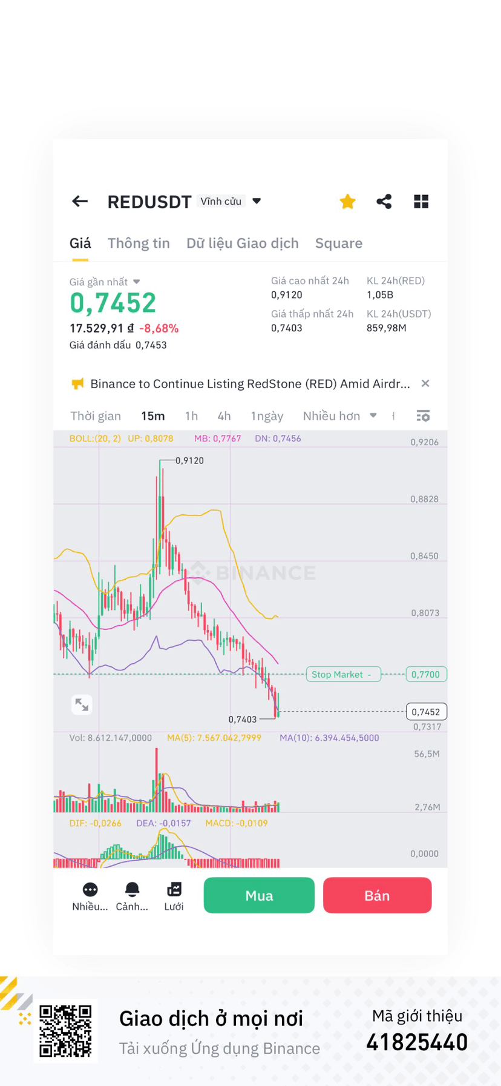
Task: Tap the Mua buy button
Action: [259, 895]
